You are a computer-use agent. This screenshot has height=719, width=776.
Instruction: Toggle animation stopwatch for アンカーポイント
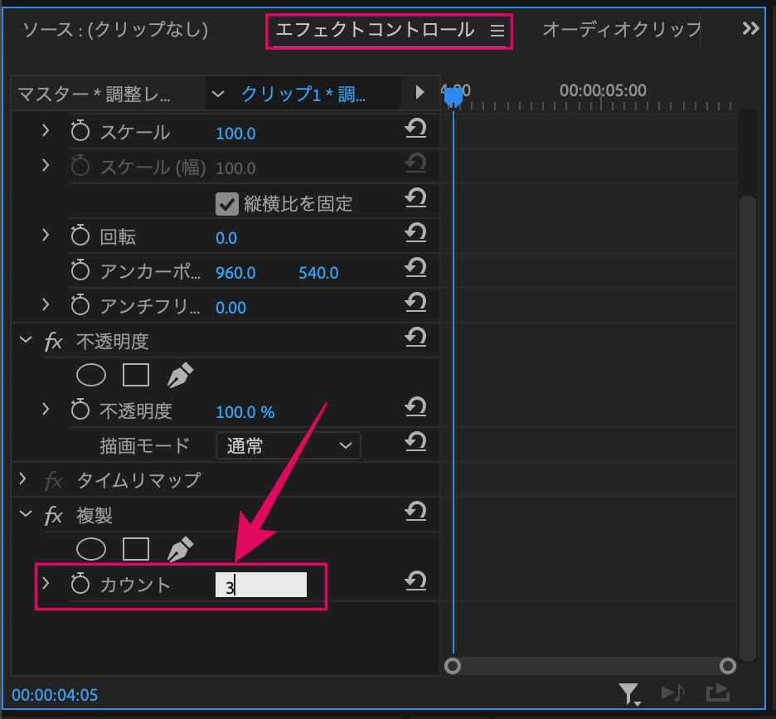click(x=80, y=270)
